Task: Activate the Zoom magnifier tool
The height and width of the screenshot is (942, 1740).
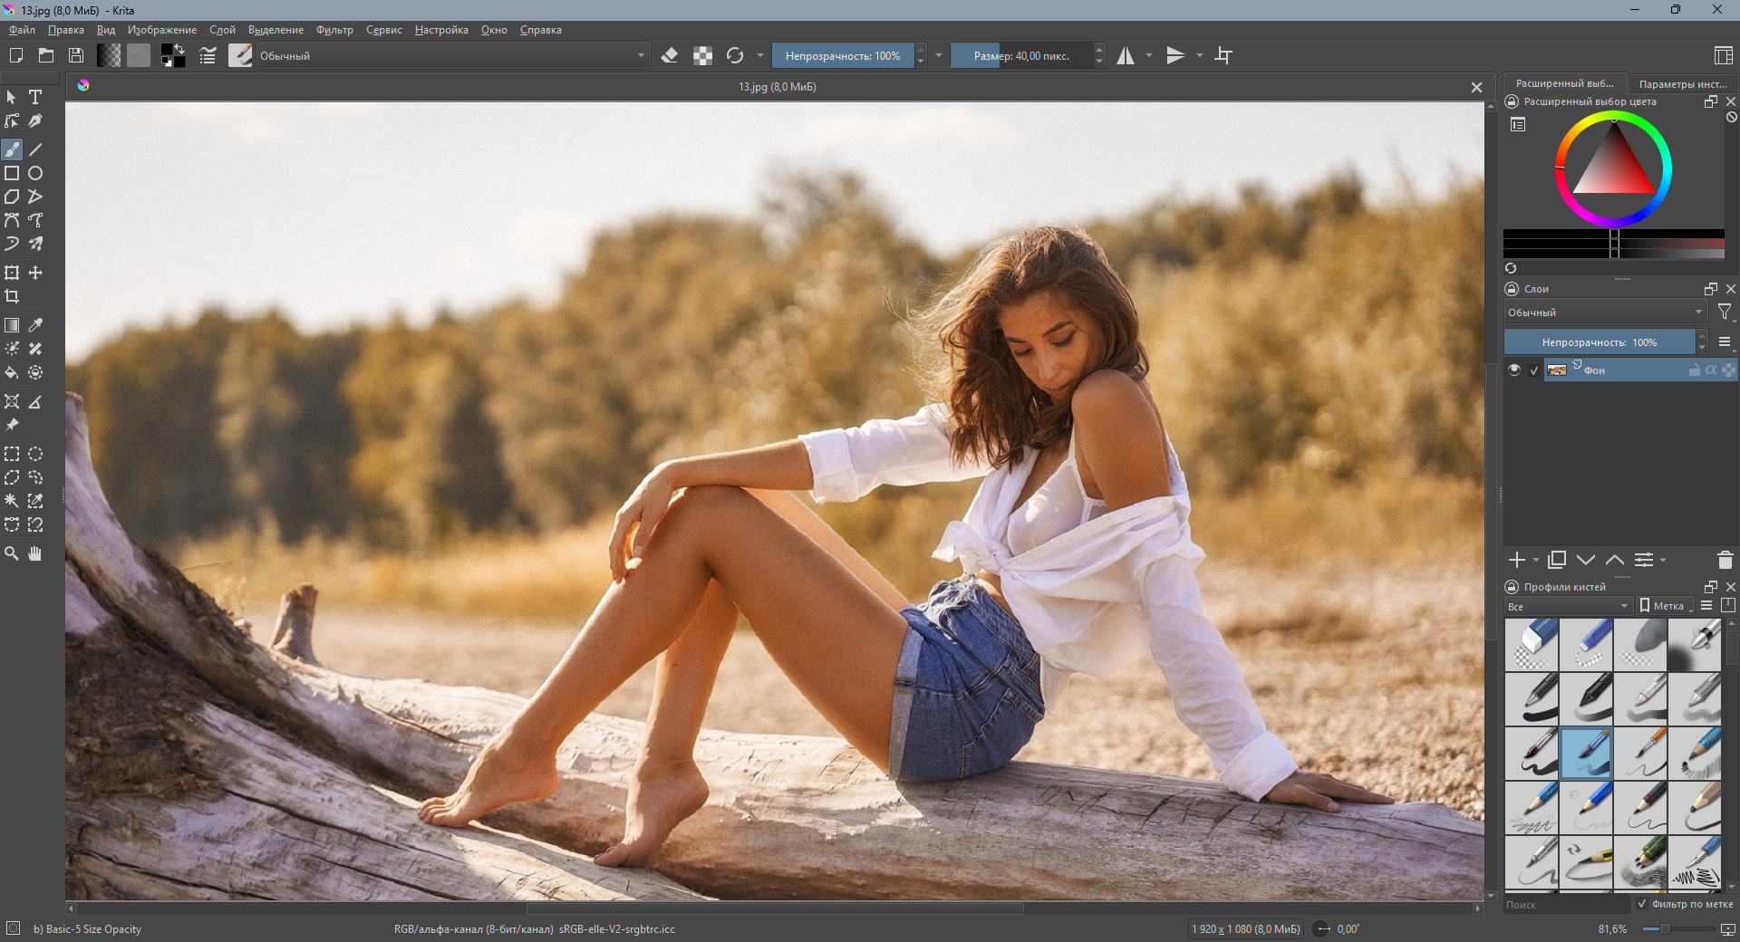Action: pyautogui.click(x=12, y=553)
